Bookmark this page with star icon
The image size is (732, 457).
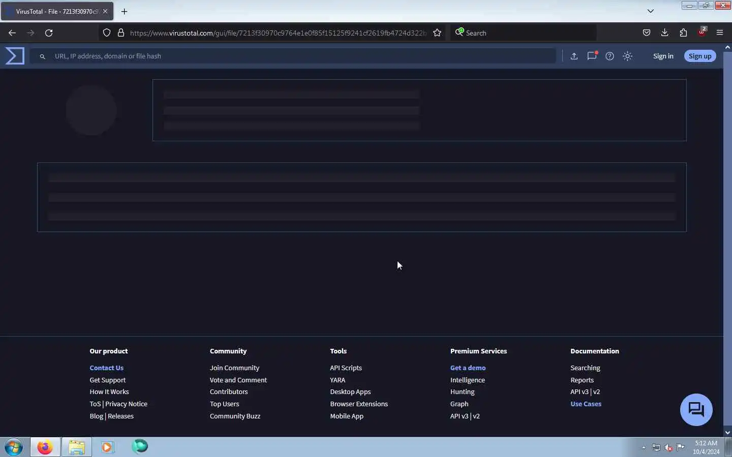[x=437, y=33]
